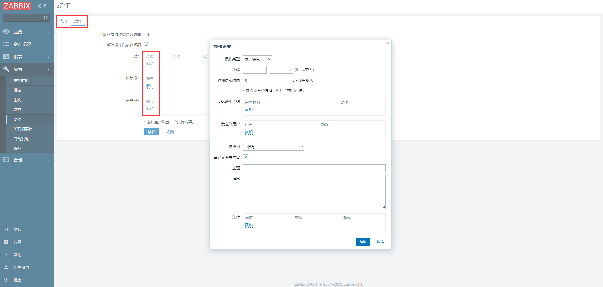Click 添加 link under 发送给用户群组
This screenshot has height=287, width=603.
click(x=249, y=110)
